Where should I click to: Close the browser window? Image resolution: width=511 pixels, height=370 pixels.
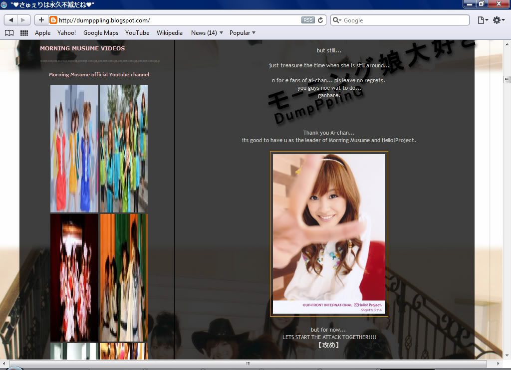point(499,4)
